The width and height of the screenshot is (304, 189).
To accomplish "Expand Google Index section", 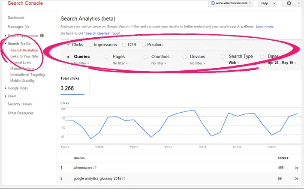I will pos(6,88).
